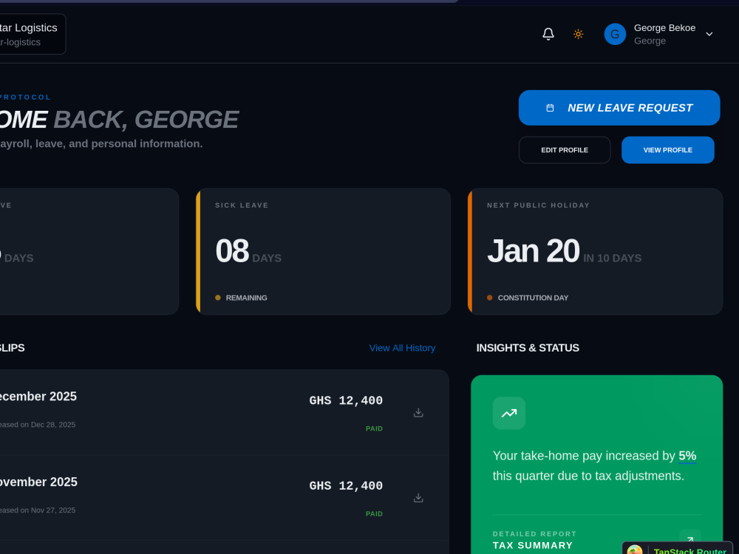Select the Sick Leave 08 days card
739x554 pixels.
coord(324,252)
